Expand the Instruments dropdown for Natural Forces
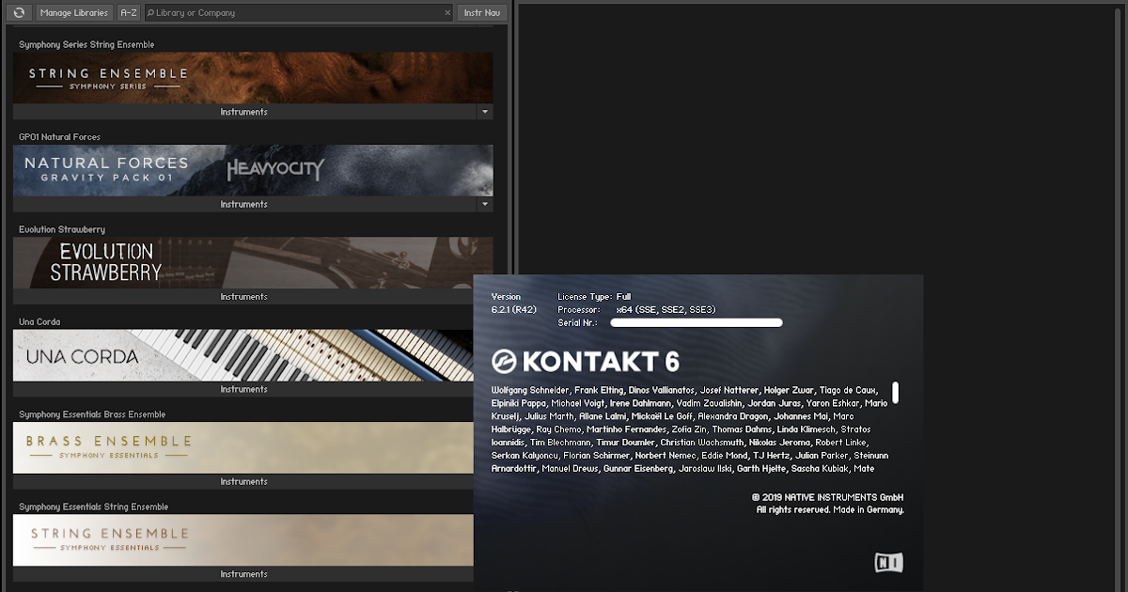The width and height of the screenshot is (1128, 592). pyautogui.click(x=485, y=203)
